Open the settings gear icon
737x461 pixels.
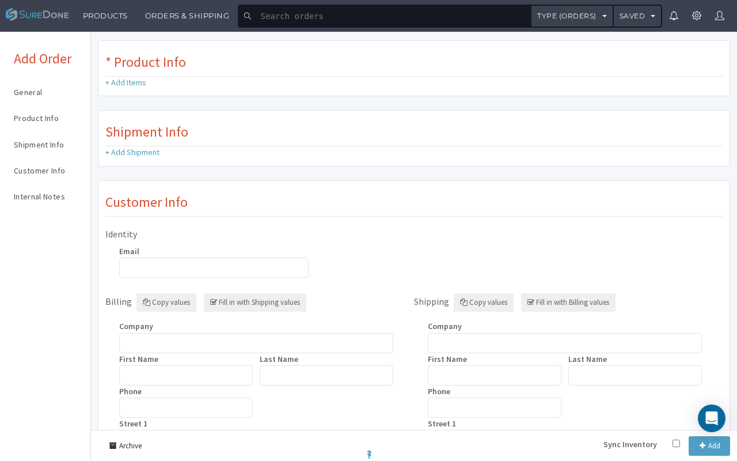[697, 16]
